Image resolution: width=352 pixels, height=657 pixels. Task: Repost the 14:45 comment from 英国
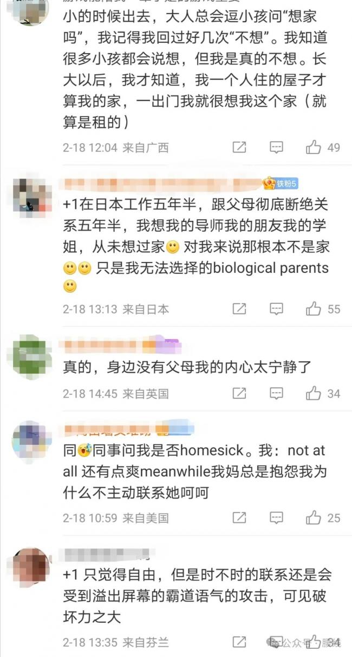239,393
